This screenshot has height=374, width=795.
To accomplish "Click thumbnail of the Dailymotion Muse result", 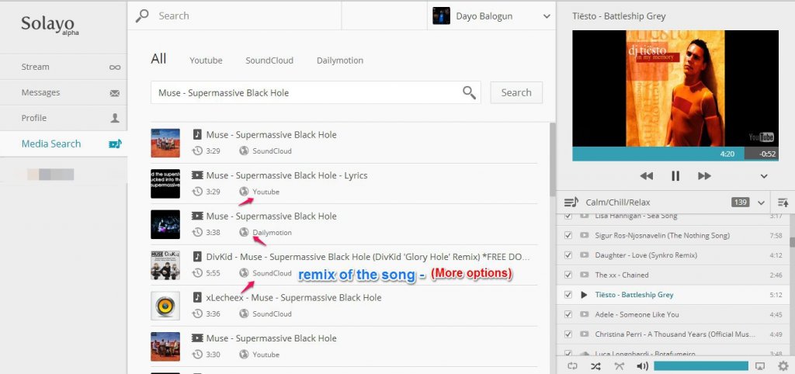I will tap(165, 224).
